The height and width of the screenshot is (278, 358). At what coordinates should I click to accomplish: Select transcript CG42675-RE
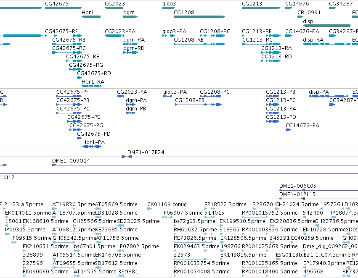coord(83,57)
